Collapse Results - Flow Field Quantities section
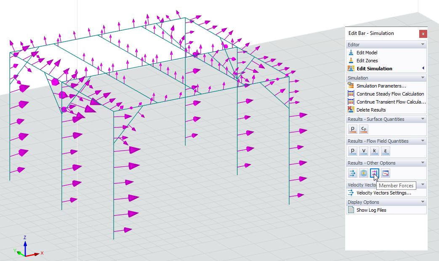This screenshot has width=439, height=261. pyautogui.click(x=423, y=141)
